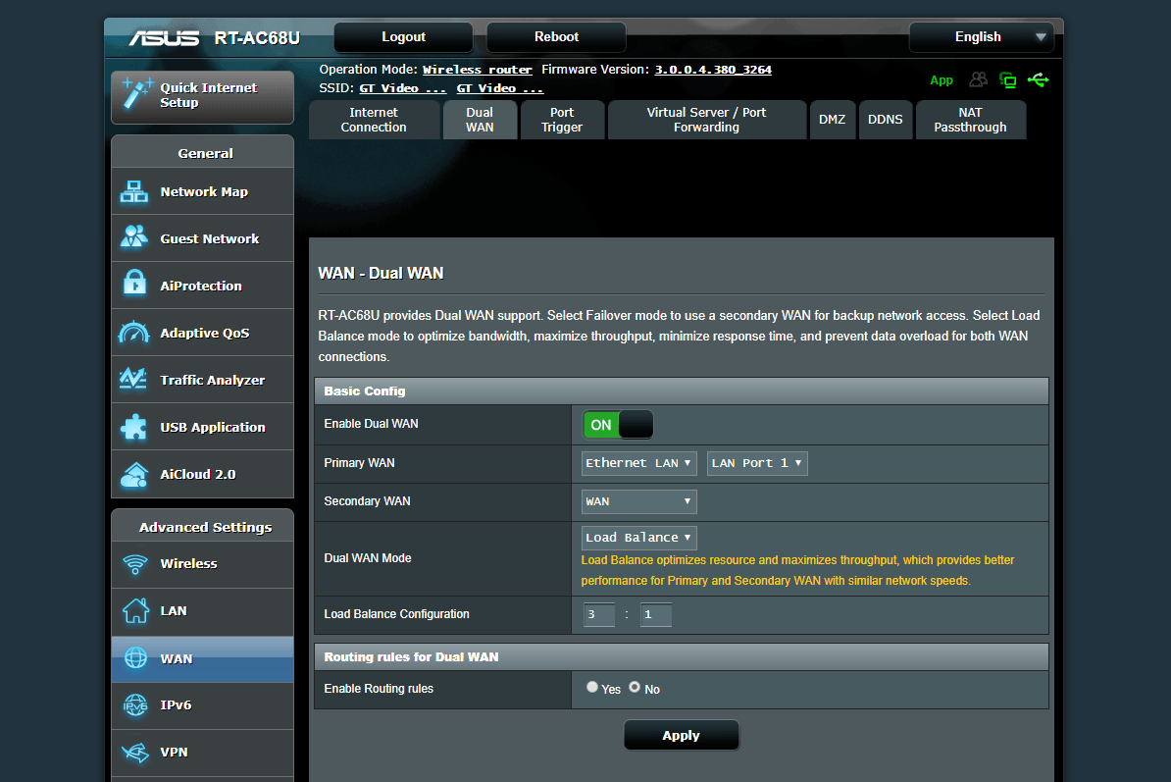Open the Wireless wifi icon
Viewport: 1171px width, 782px height.
click(135, 564)
